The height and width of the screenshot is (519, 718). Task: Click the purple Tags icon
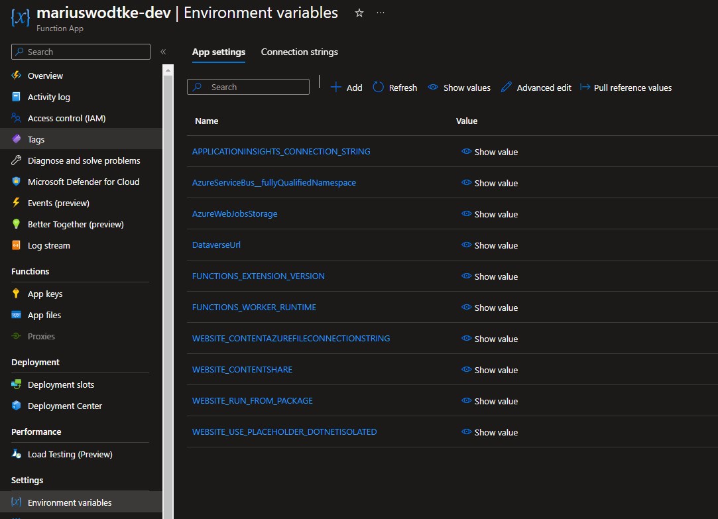click(16, 139)
